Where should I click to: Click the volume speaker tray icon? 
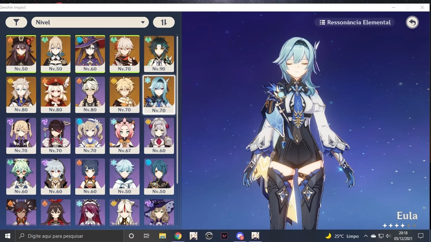[x=388, y=236]
